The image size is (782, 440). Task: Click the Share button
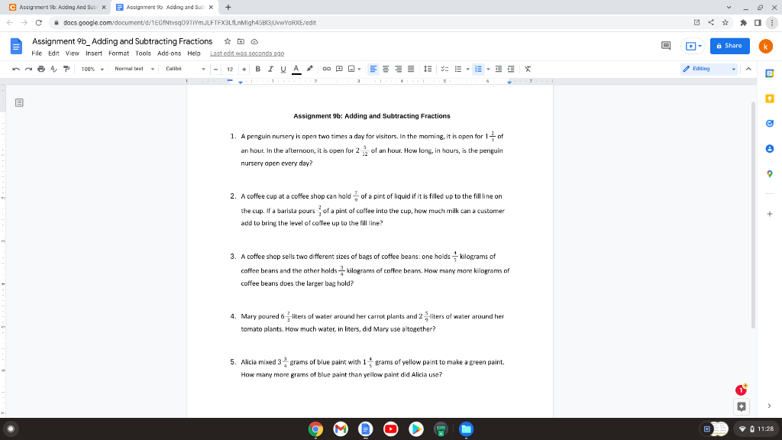point(729,46)
